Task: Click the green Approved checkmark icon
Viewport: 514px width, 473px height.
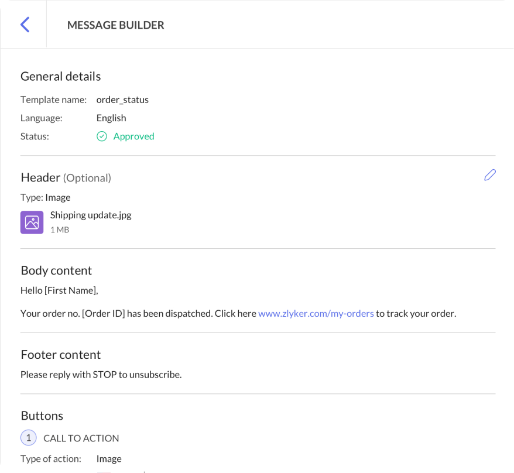Action: pyautogui.click(x=102, y=136)
